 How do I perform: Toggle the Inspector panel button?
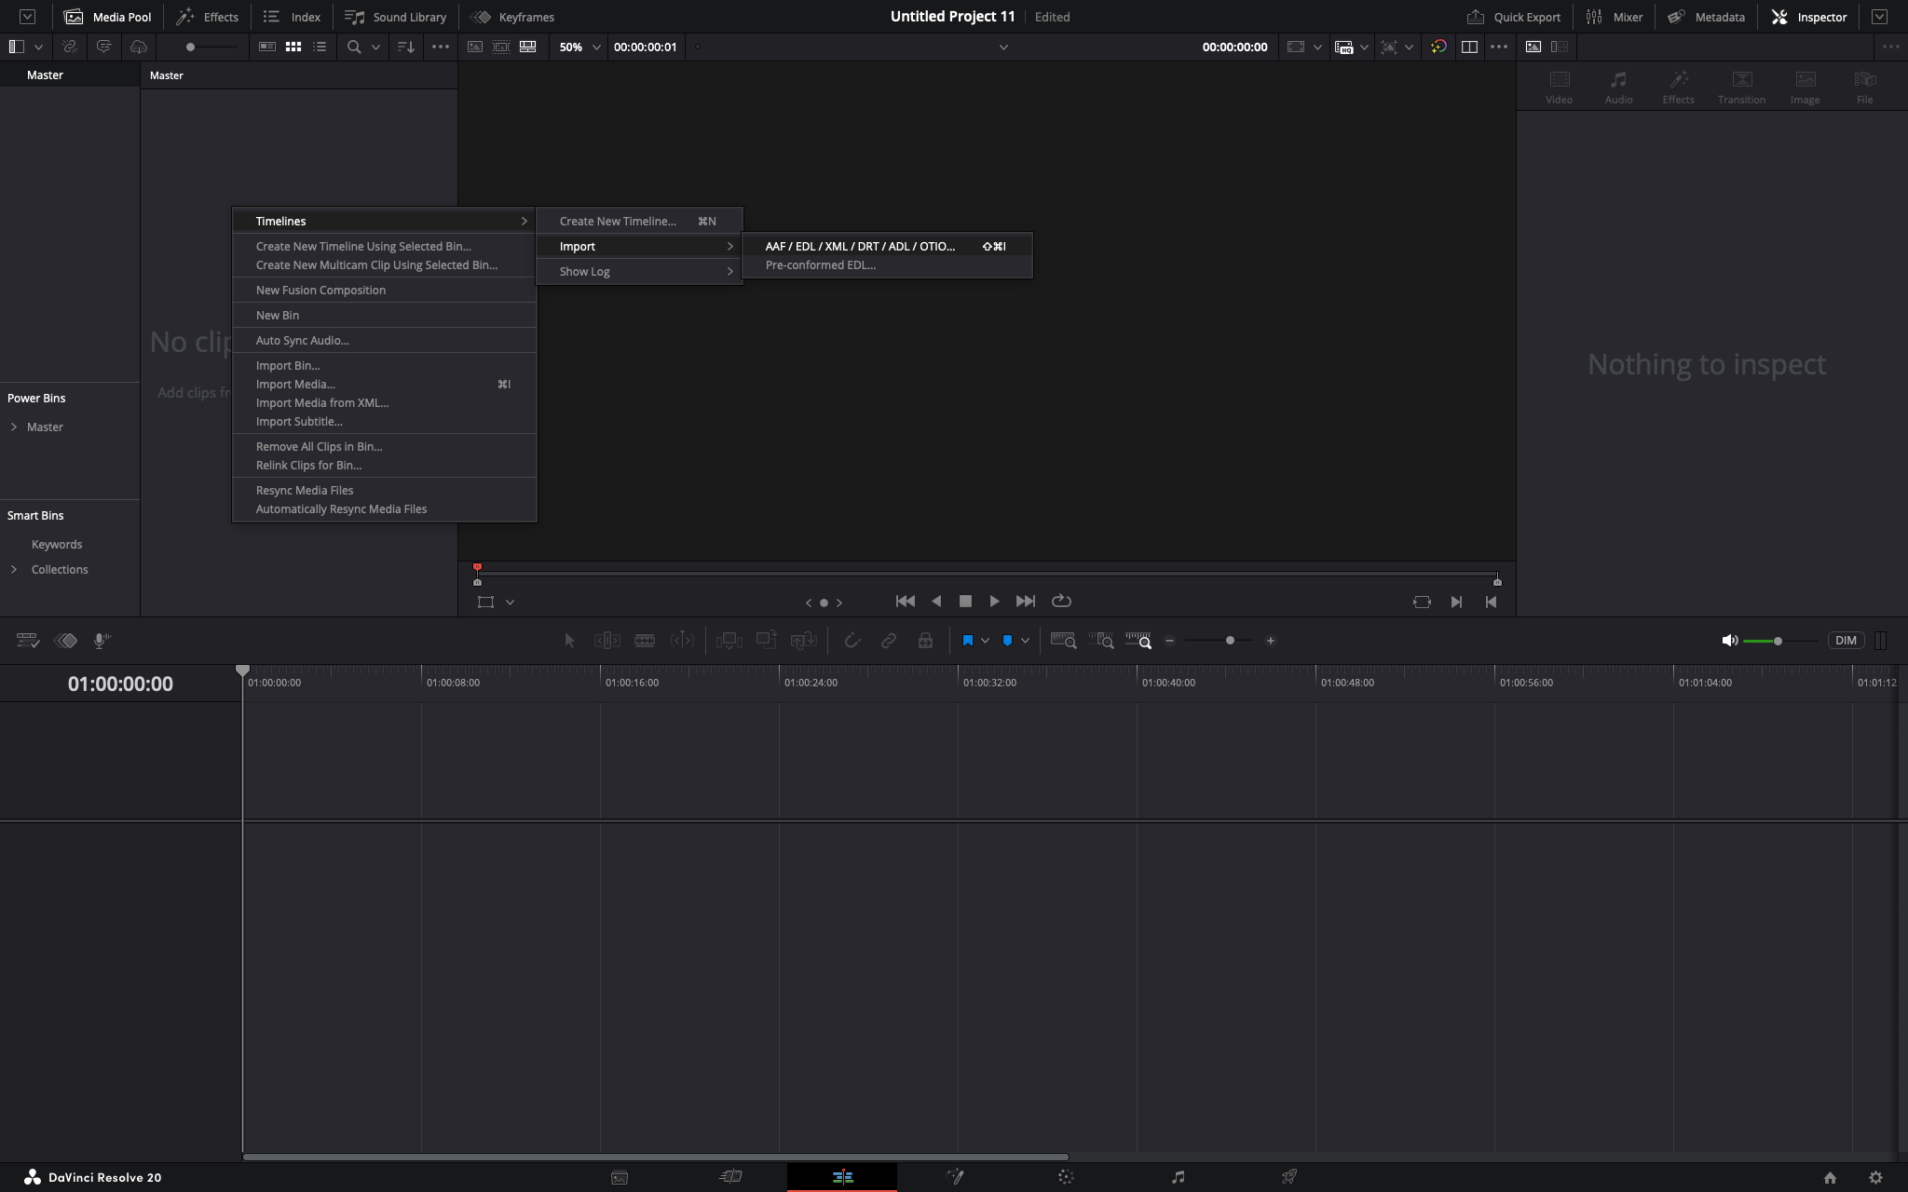(x=1809, y=17)
